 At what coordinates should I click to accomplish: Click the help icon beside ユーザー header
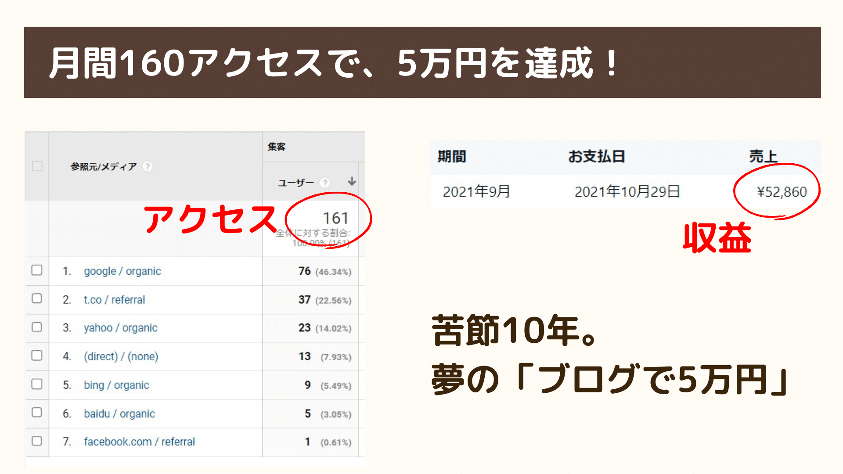pyautogui.click(x=325, y=183)
